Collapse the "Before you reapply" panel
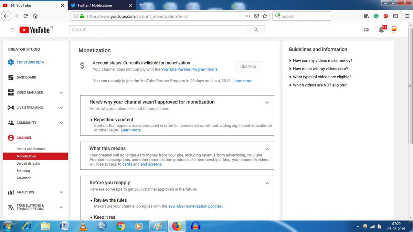This screenshot has height=232, width=413. tap(267, 183)
